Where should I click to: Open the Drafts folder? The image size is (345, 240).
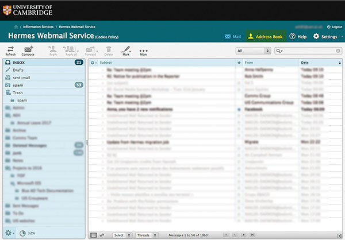[44, 70]
